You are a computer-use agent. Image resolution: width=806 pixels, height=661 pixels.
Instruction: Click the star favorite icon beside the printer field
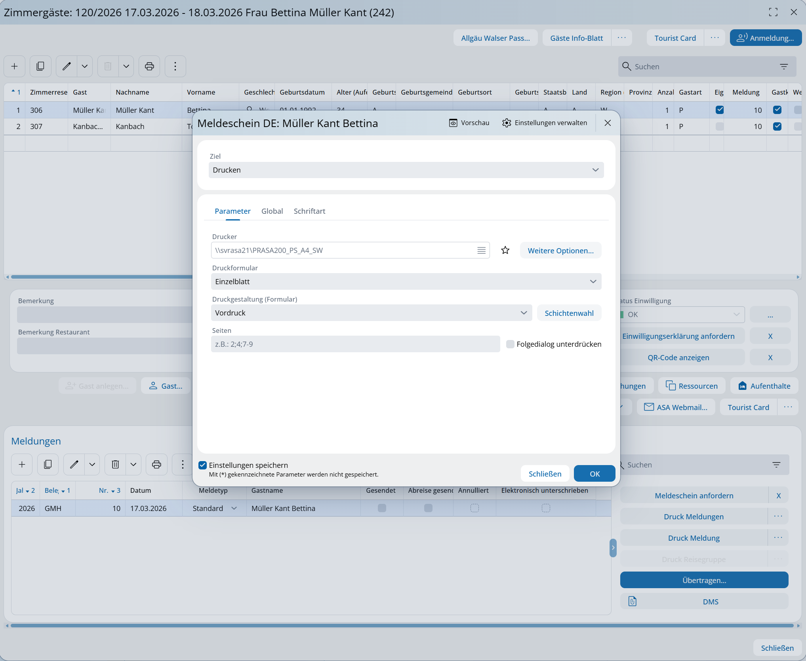[505, 250]
